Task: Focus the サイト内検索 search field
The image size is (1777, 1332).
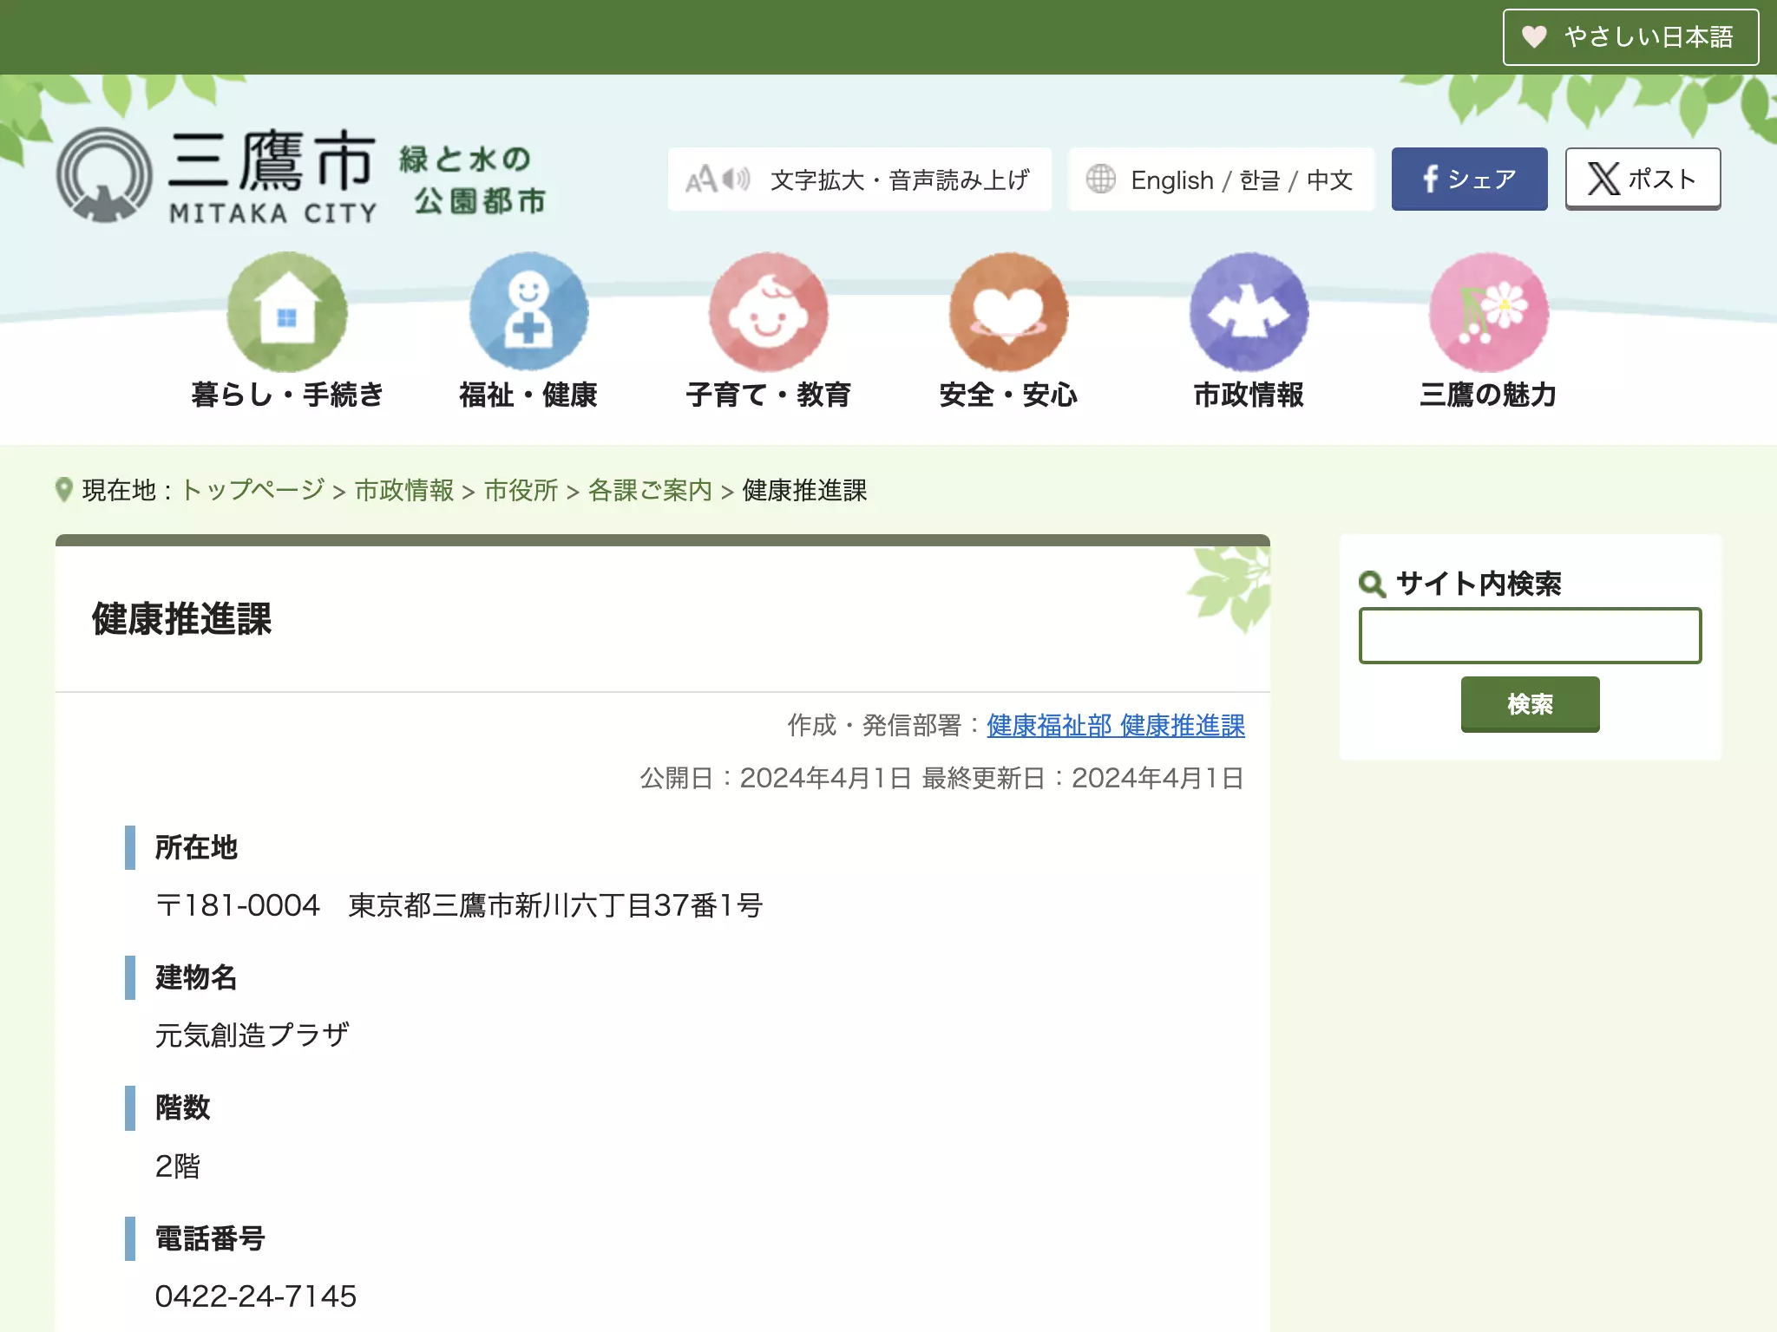Action: (x=1530, y=636)
